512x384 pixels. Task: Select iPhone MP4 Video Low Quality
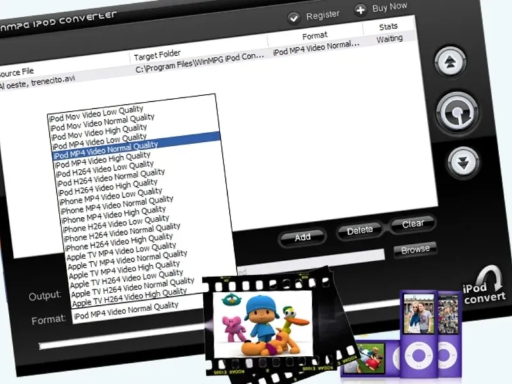coord(111,196)
